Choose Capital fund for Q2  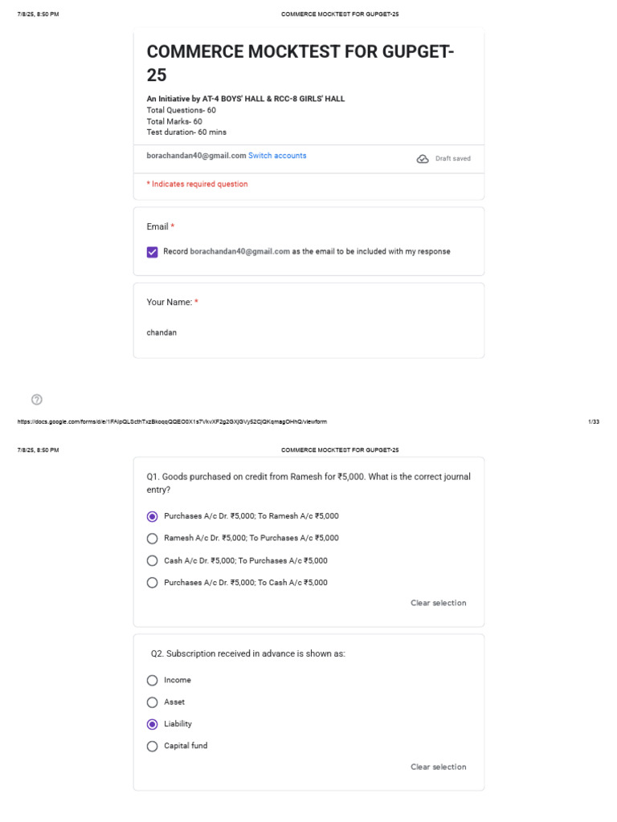pyautogui.click(x=152, y=747)
